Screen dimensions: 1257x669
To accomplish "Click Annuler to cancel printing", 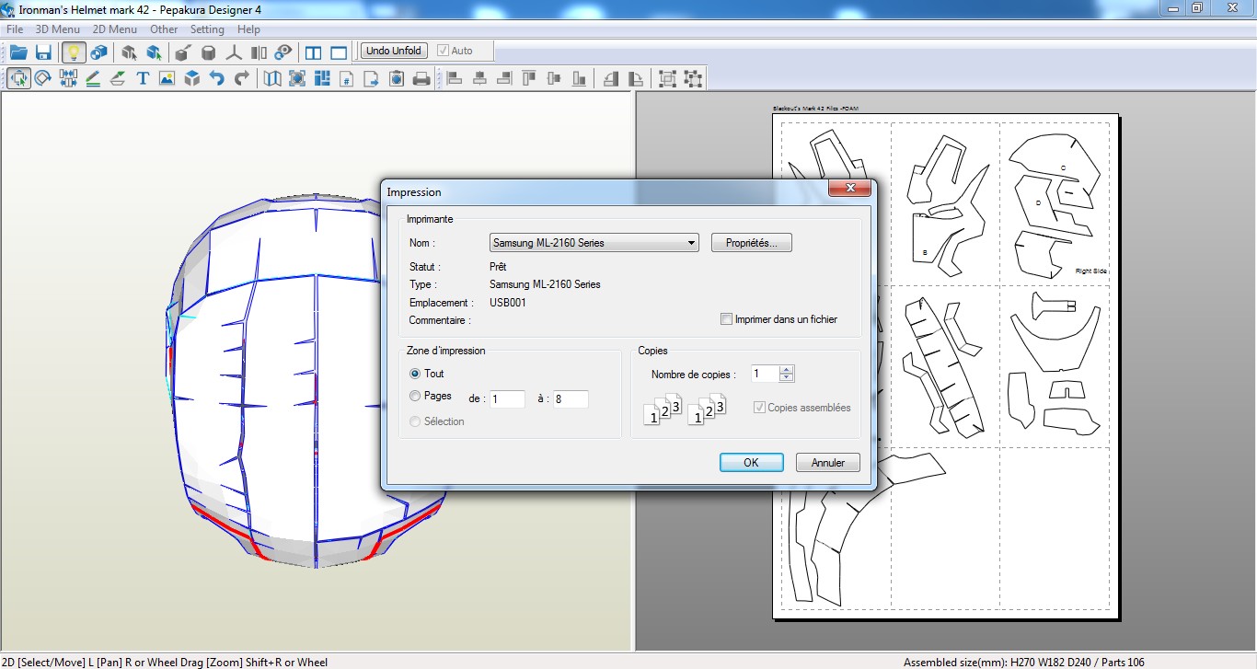I will tap(828, 463).
